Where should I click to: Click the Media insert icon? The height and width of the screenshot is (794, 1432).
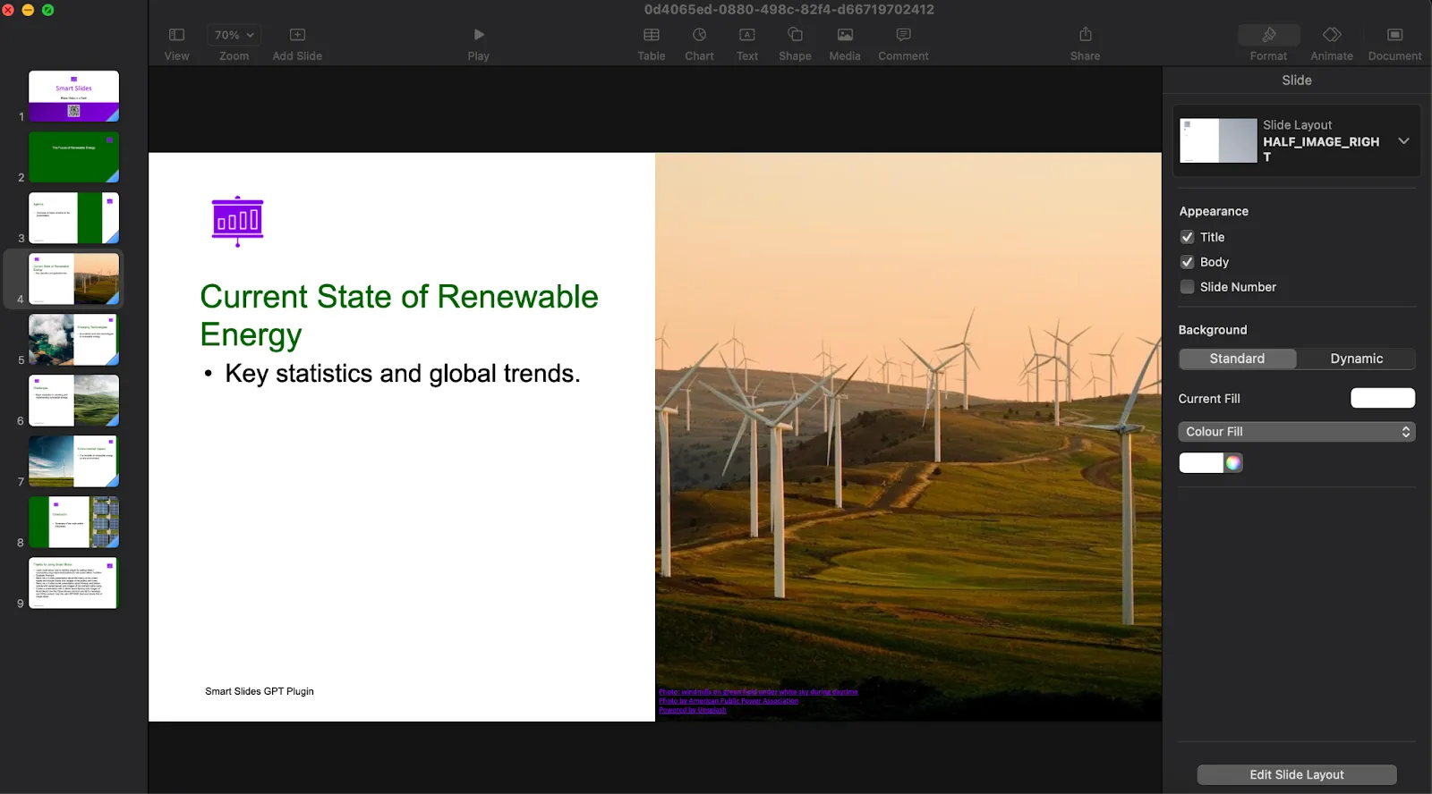point(844,35)
